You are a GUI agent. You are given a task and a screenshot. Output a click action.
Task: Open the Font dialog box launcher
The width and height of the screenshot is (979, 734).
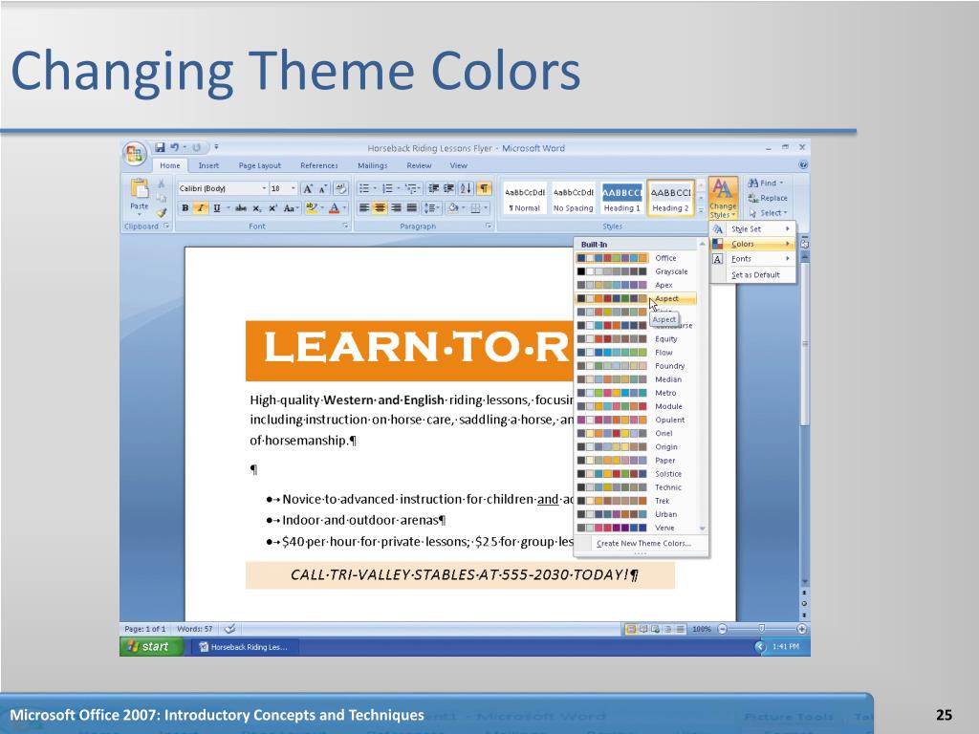click(x=345, y=226)
